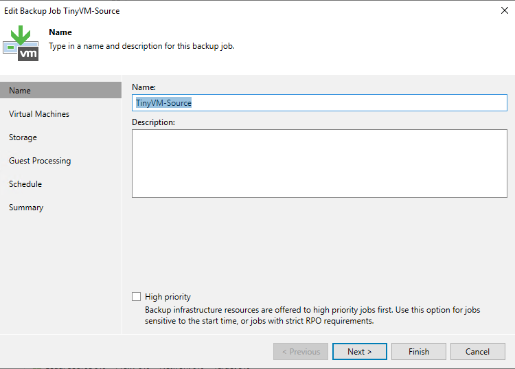Screen dimensions: 515x369
Task: Focus the Description text box
Action: point(319,164)
